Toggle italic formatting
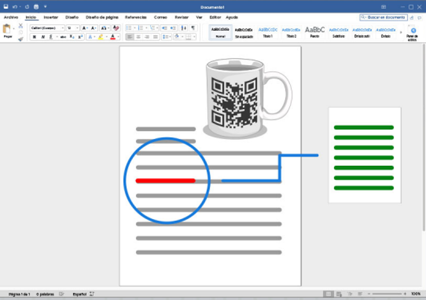This screenshot has width=426, height=300. tap(43, 37)
